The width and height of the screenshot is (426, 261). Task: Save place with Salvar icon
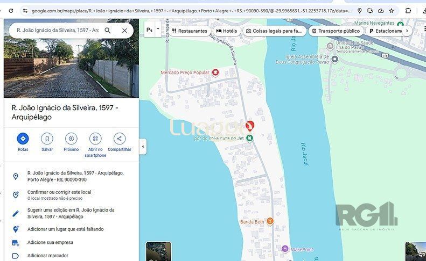pyautogui.click(x=47, y=139)
